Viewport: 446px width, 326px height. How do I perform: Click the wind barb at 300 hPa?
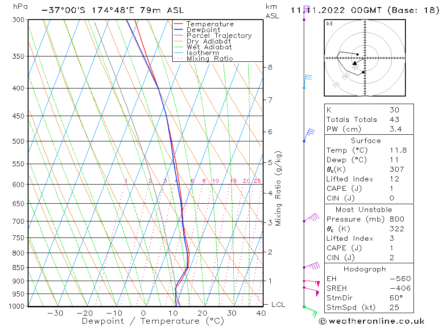click(306, 13)
